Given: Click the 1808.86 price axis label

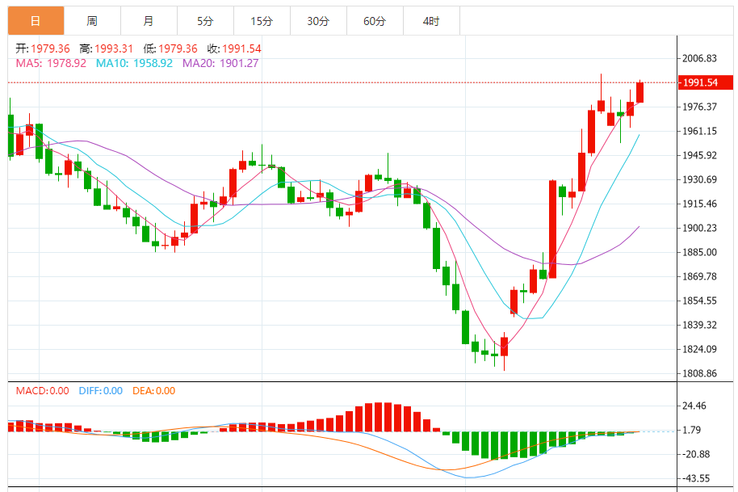Looking at the screenshot, I should click(x=699, y=373).
